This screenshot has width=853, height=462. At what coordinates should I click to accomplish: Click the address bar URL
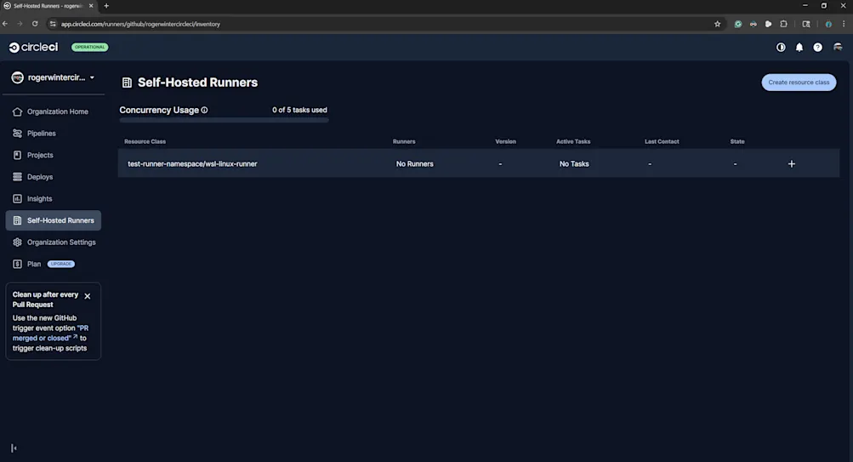[140, 24]
